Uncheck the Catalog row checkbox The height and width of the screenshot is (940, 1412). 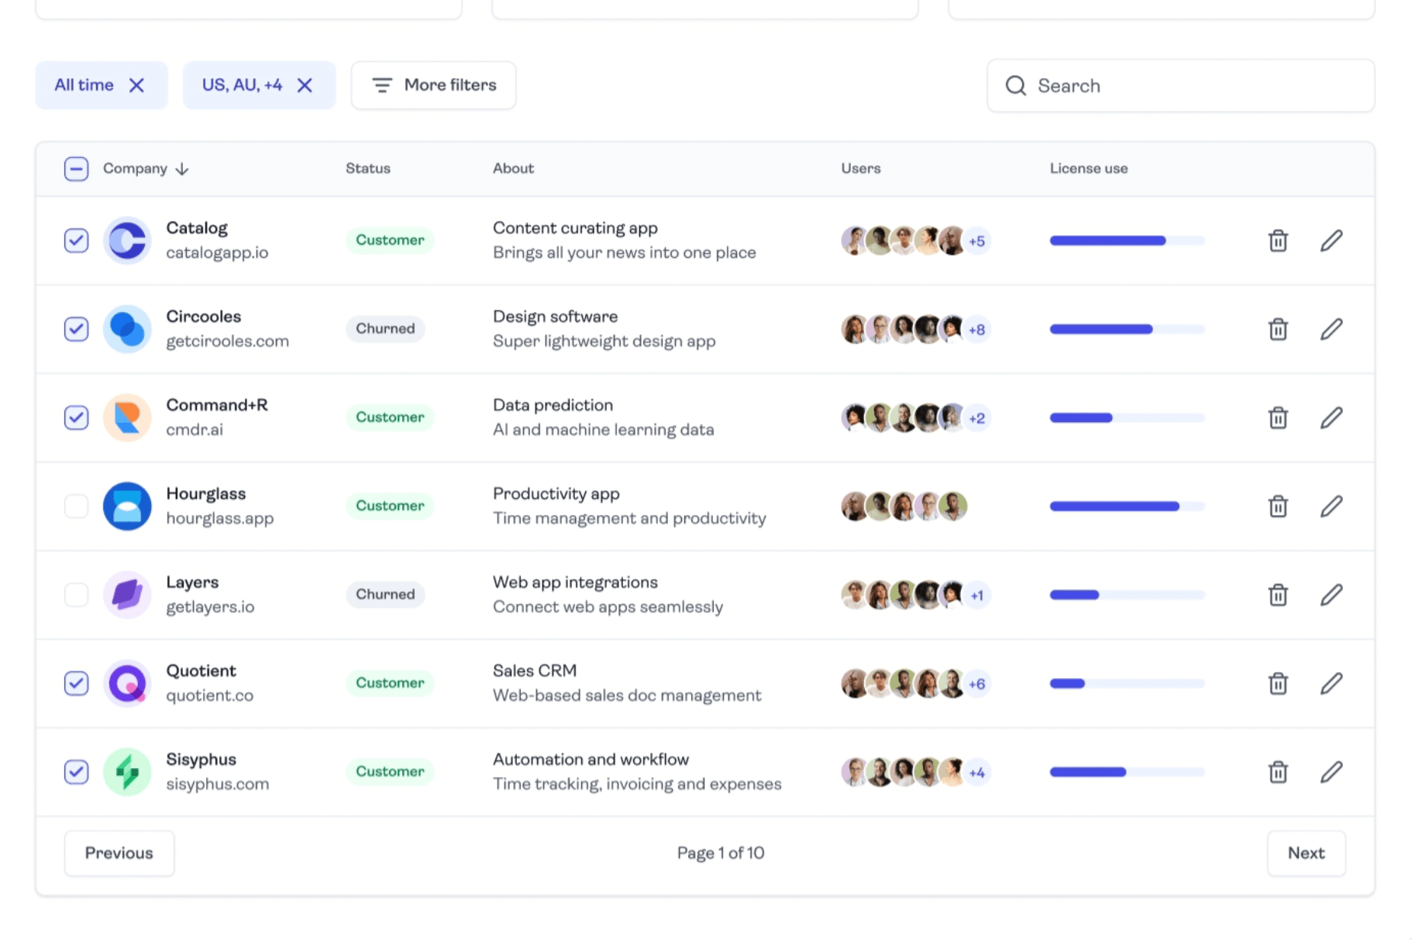pos(76,241)
